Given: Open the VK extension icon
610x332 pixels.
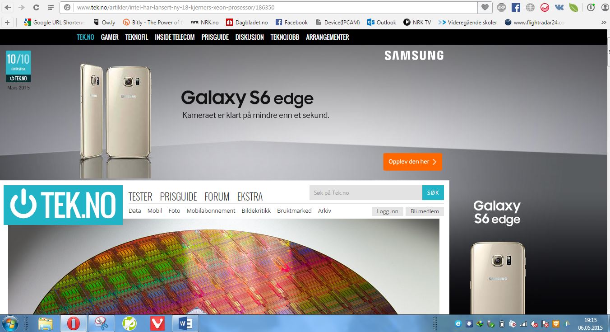Looking at the screenshot, I should (559, 7).
